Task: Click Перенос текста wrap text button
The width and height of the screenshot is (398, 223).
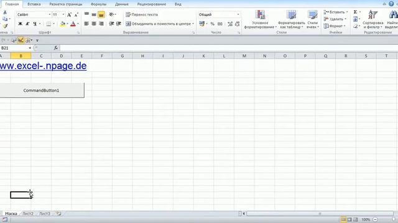Action: 142,15
